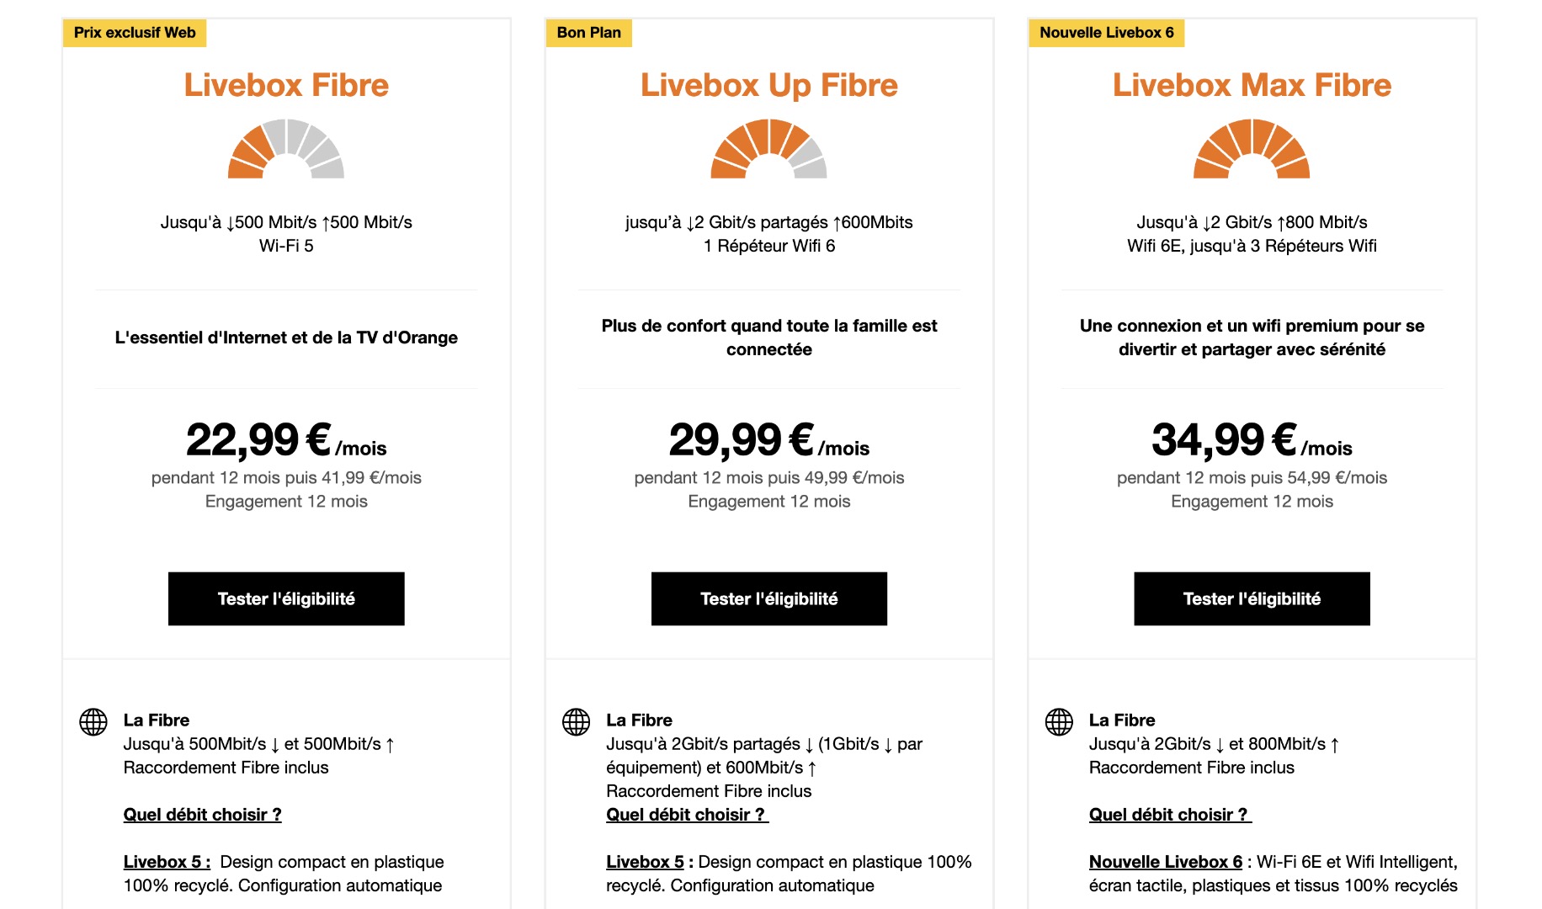Open 'Quel débit choisir ?' in Livebox Up card
Viewport: 1542px width, 909px height.
[x=687, y=815]
